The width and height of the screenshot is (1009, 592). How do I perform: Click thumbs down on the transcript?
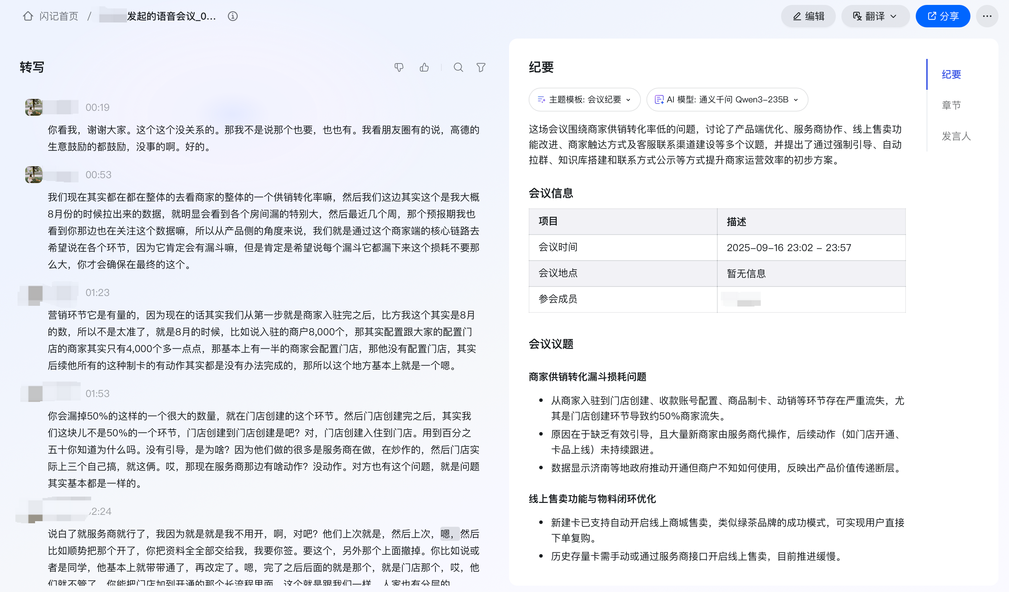point(399,67)
